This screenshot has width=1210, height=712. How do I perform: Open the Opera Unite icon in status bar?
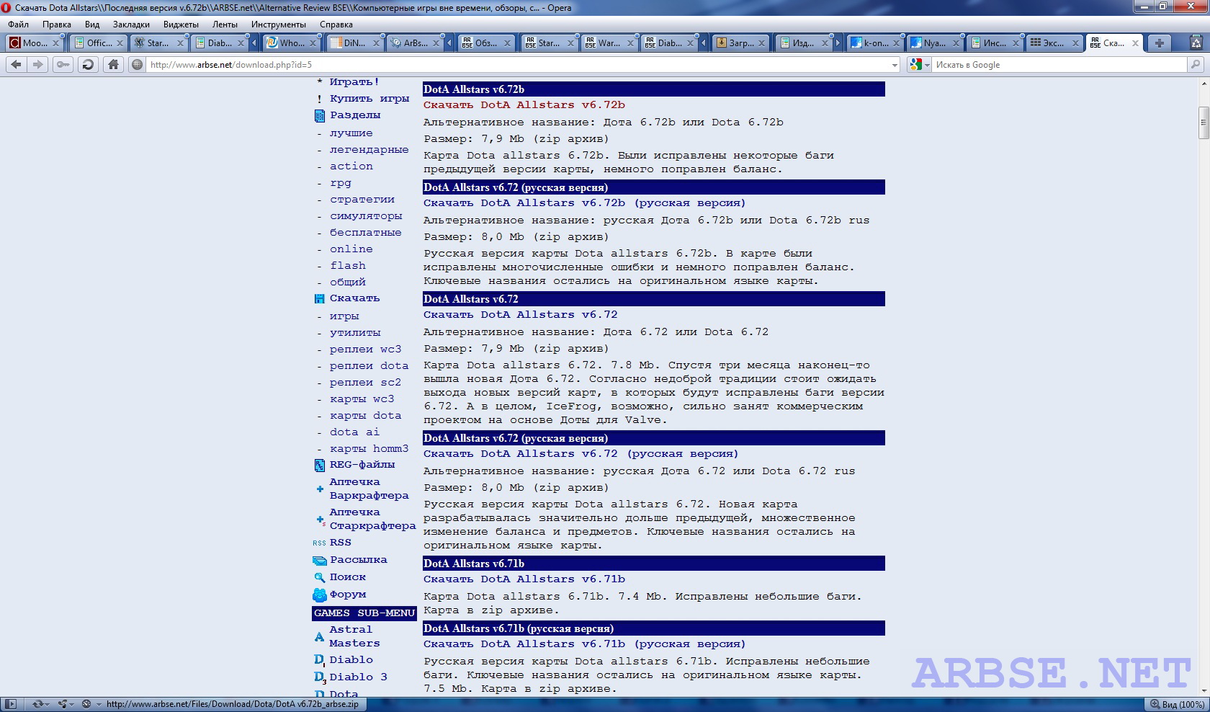click(x=63, y=704)
